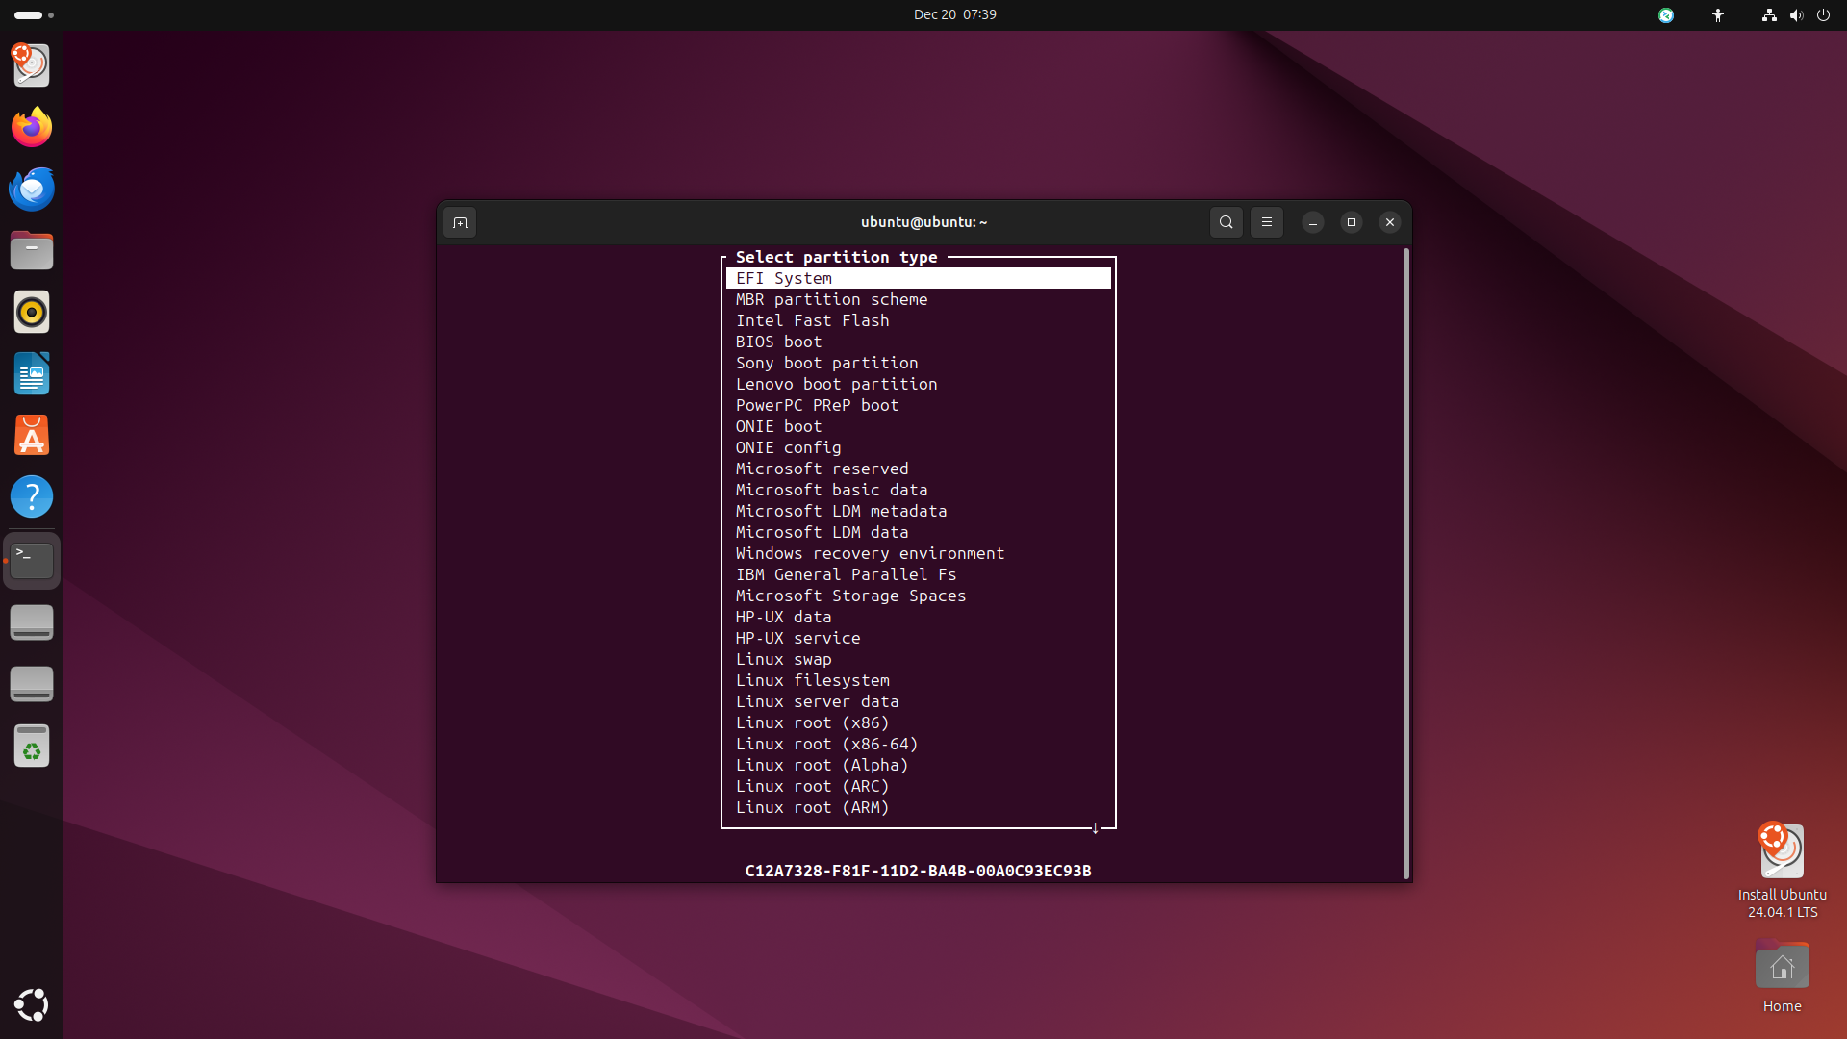Open second mounted drive in dock
1847x1039 pixels.
tap(32, 684)
